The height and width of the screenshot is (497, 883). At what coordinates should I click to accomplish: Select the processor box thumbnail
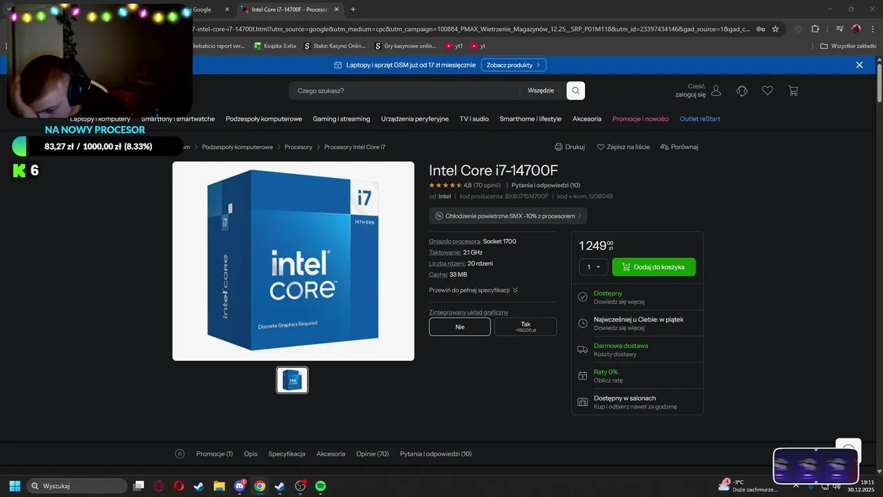click(292, 380)
